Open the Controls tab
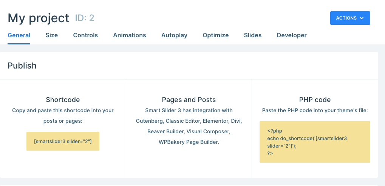 85,35
